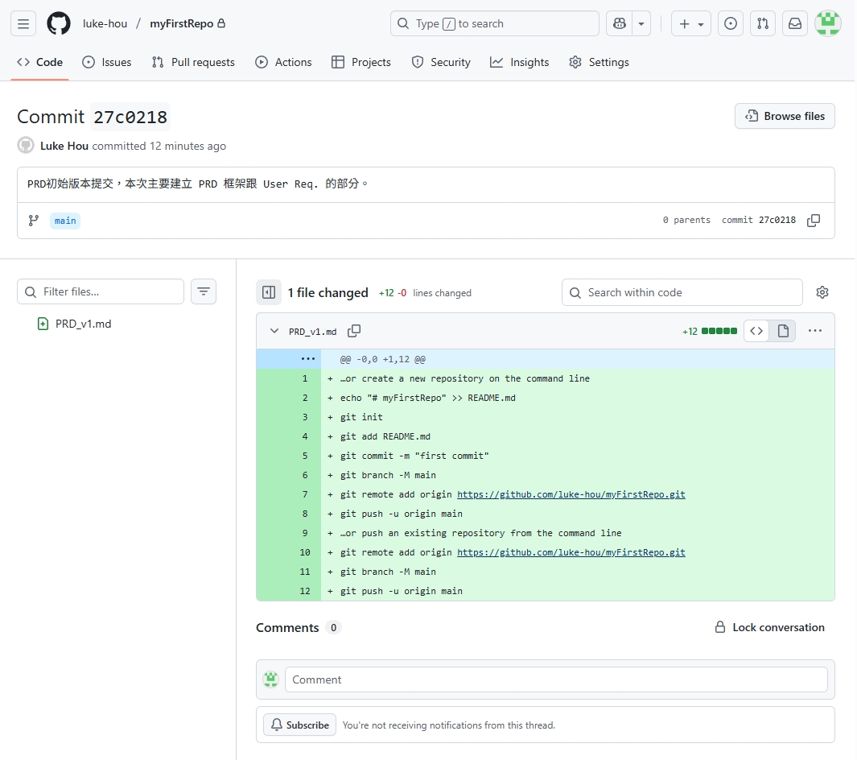Switch to the source diff view
The height and width of the screenshot is (760, 857).
click(x=756, y=330)
